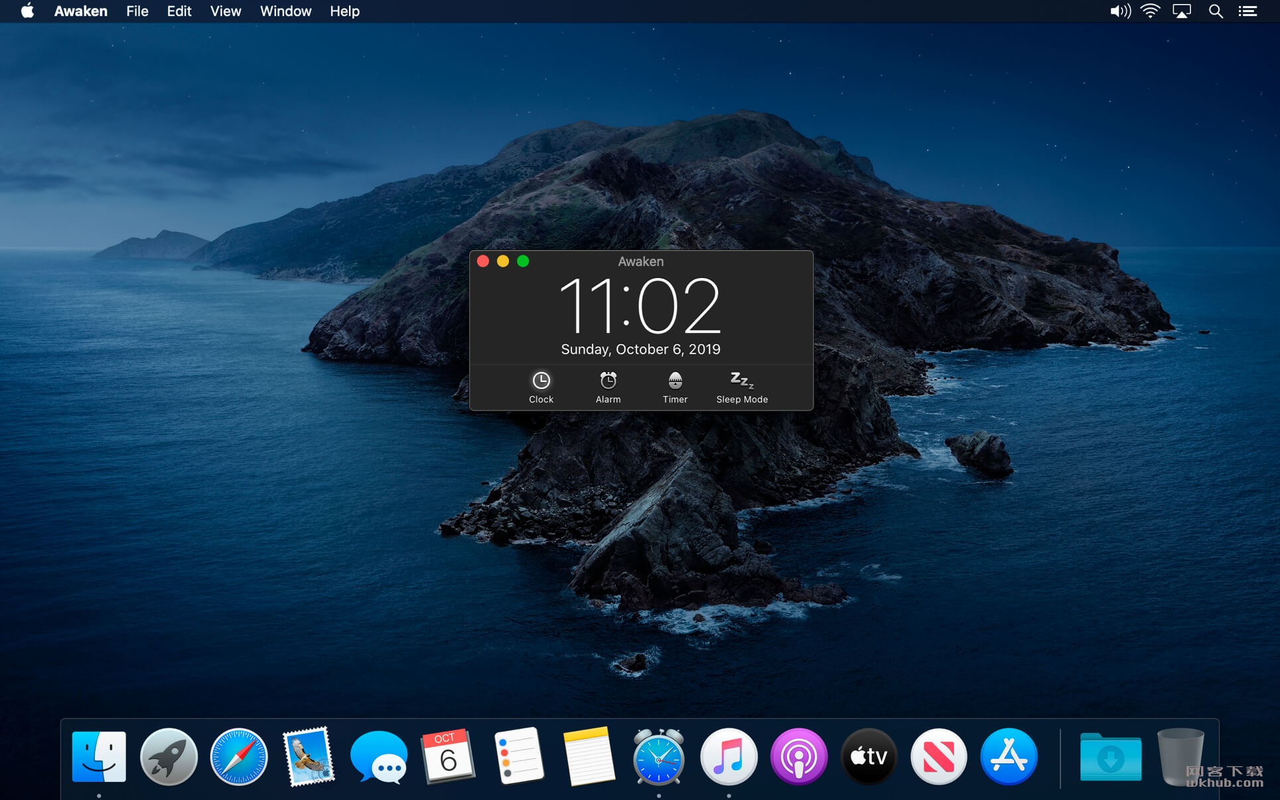This screenshot has height=800, width=1280.
Task: Open Podcasts purple icon in Dock
Action: (799, 757)
